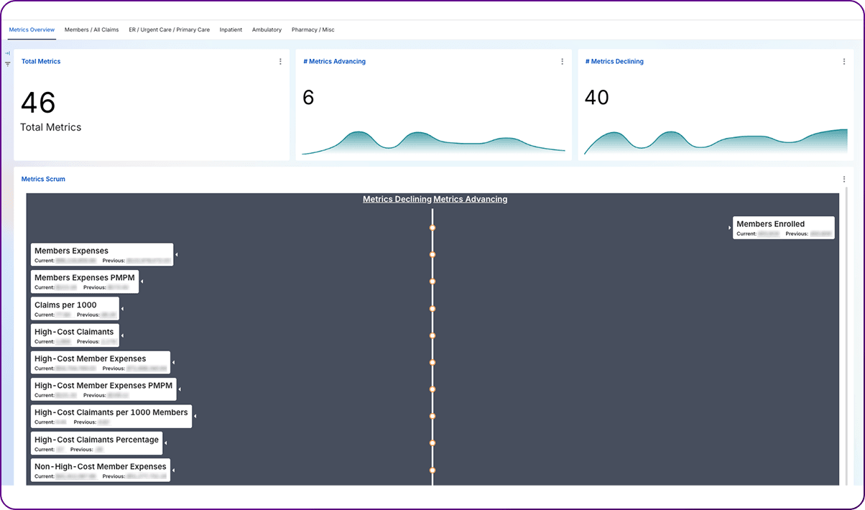Select the Members Enrolled metric card
This screenshot has height=510, width=865.
click(x=784, y=228)
